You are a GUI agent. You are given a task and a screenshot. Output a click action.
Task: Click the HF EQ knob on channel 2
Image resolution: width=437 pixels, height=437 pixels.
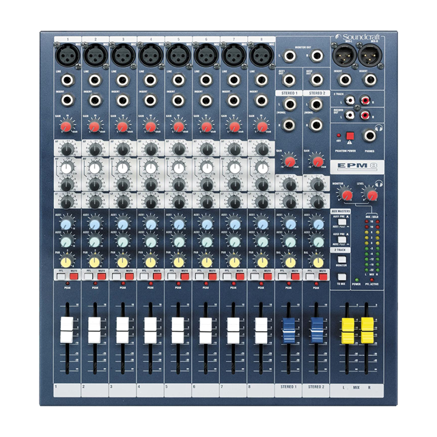(95, 150)
